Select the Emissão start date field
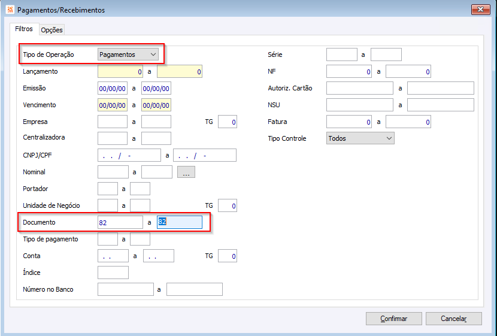Screen dimensions: 497x336 point(113,89)
